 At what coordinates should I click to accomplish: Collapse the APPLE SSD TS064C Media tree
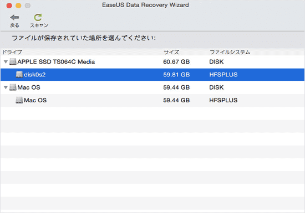[x=6, y=62]
